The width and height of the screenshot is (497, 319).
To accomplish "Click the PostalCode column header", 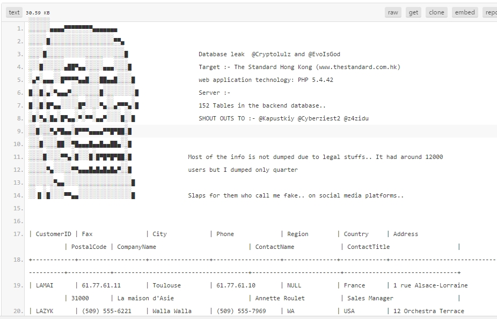I will (89, 247).
